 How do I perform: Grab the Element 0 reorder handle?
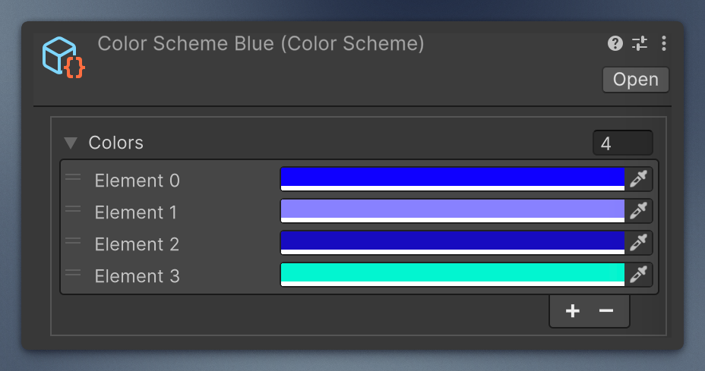pos(73,178)
